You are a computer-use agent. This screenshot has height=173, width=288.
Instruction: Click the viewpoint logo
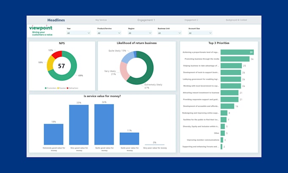click(41, 30)
